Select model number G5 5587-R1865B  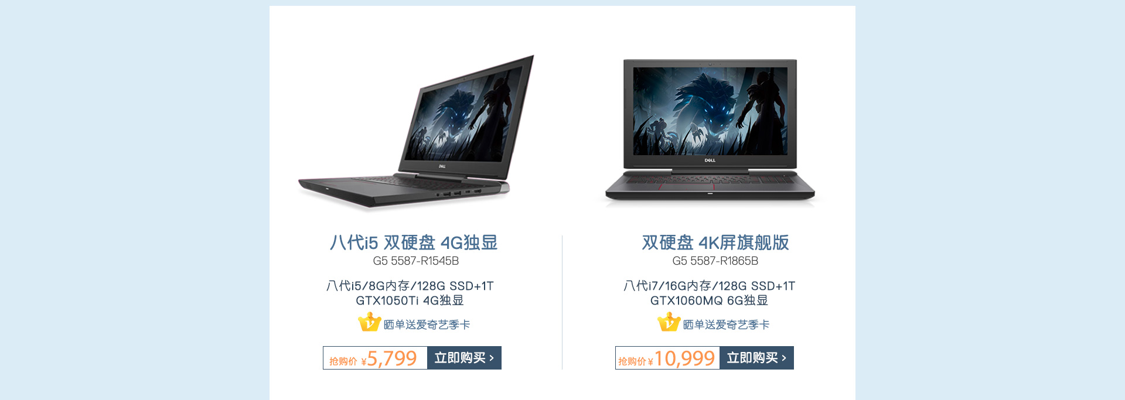[x=715, y=261]
